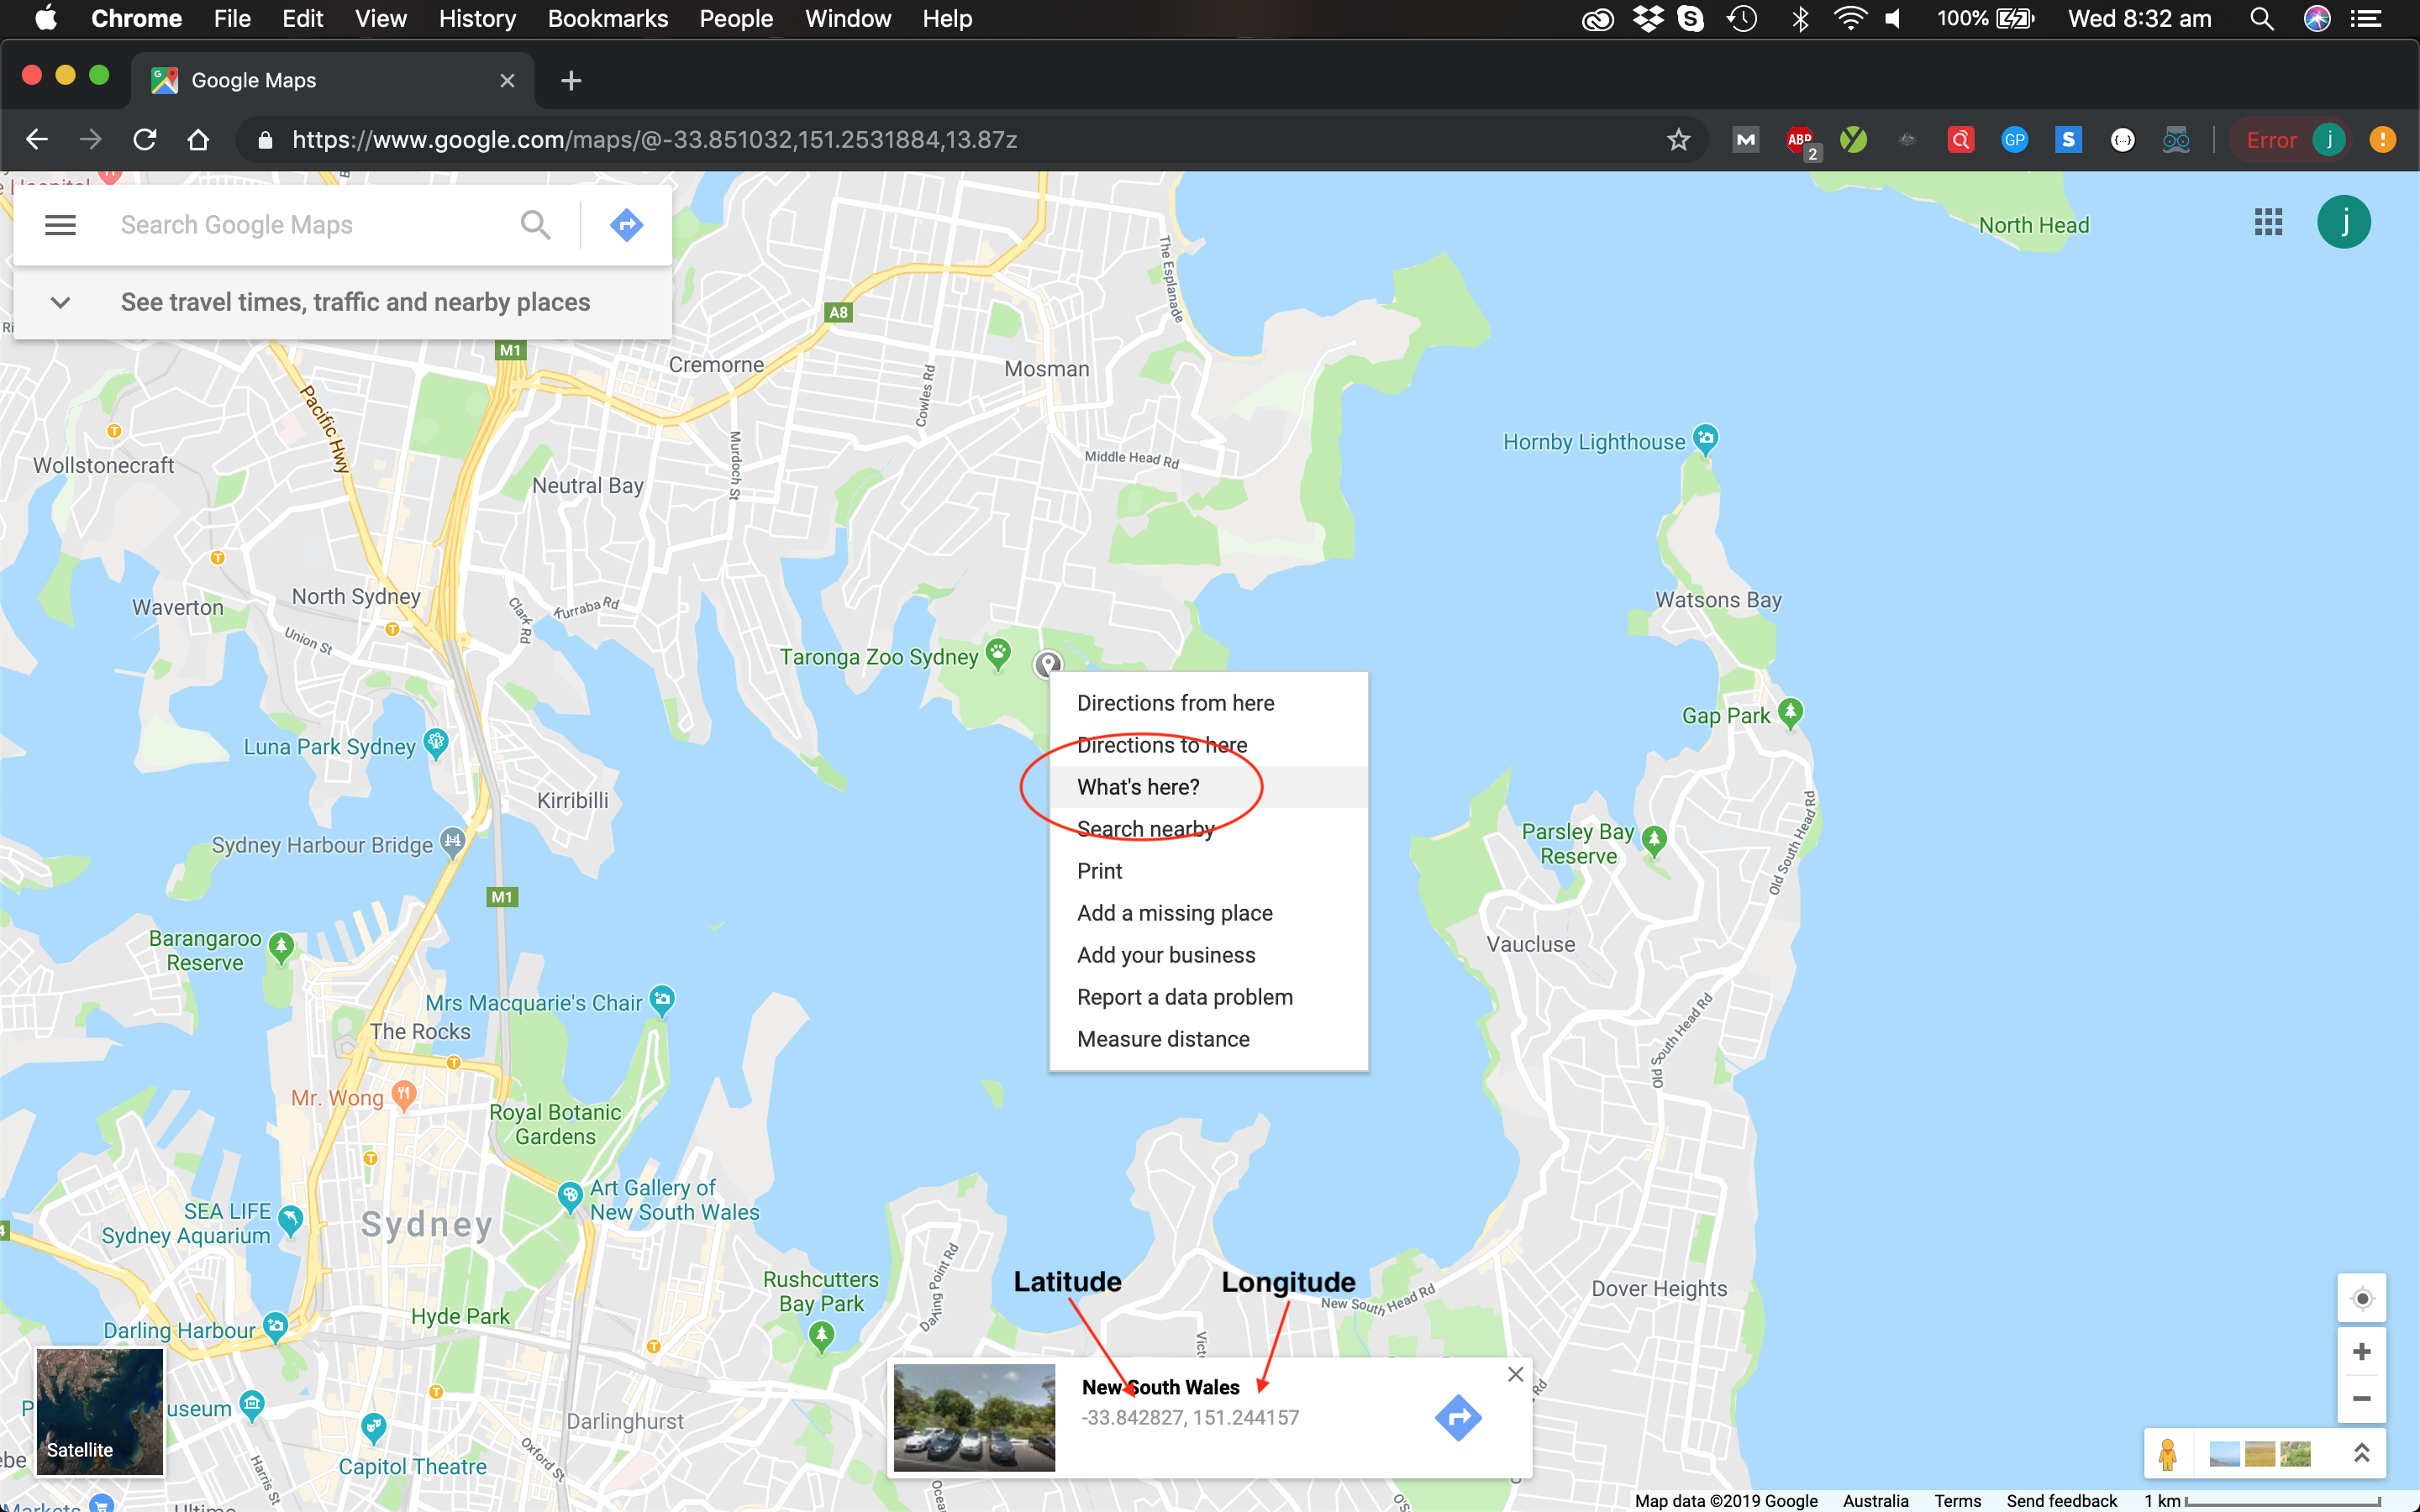Screen dimensions: 2420x1512
Task: Select the Mr. Wong restaurant marker
Action: 404,1095
